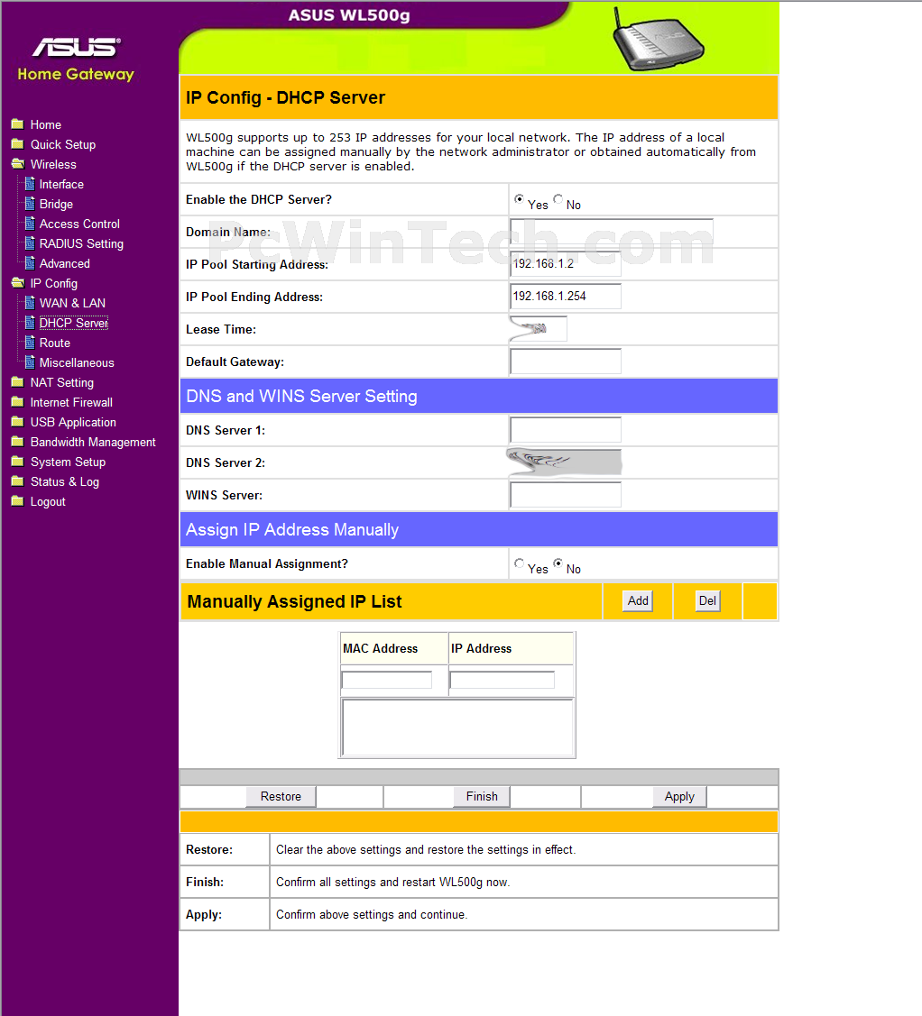This screenshot has height=1016, width=922.
Task: Open the Internet Firewall menu
Action: click(71, 402)
